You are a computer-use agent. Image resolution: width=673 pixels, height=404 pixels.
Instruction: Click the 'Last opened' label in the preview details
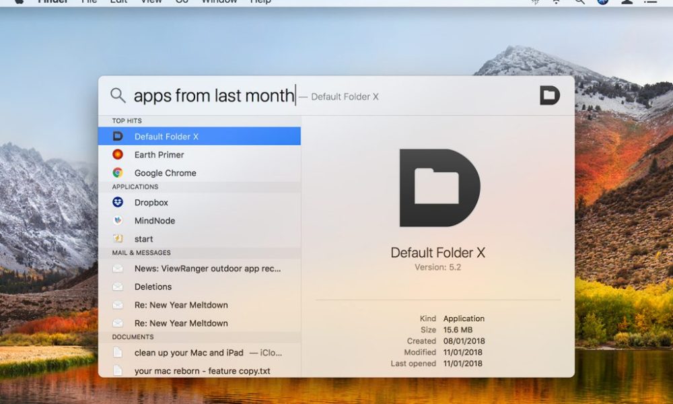tap(413, 363)
